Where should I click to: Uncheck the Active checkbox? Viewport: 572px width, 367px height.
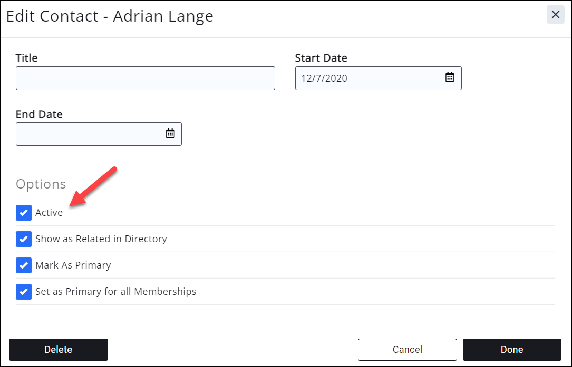(24, 213)
